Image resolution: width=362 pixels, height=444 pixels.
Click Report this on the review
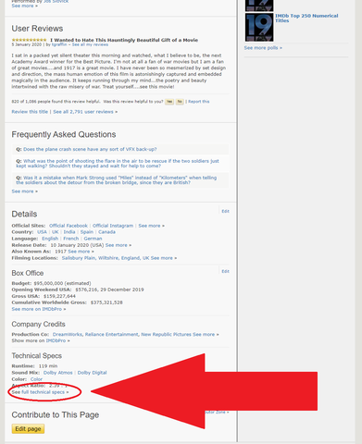199,102
